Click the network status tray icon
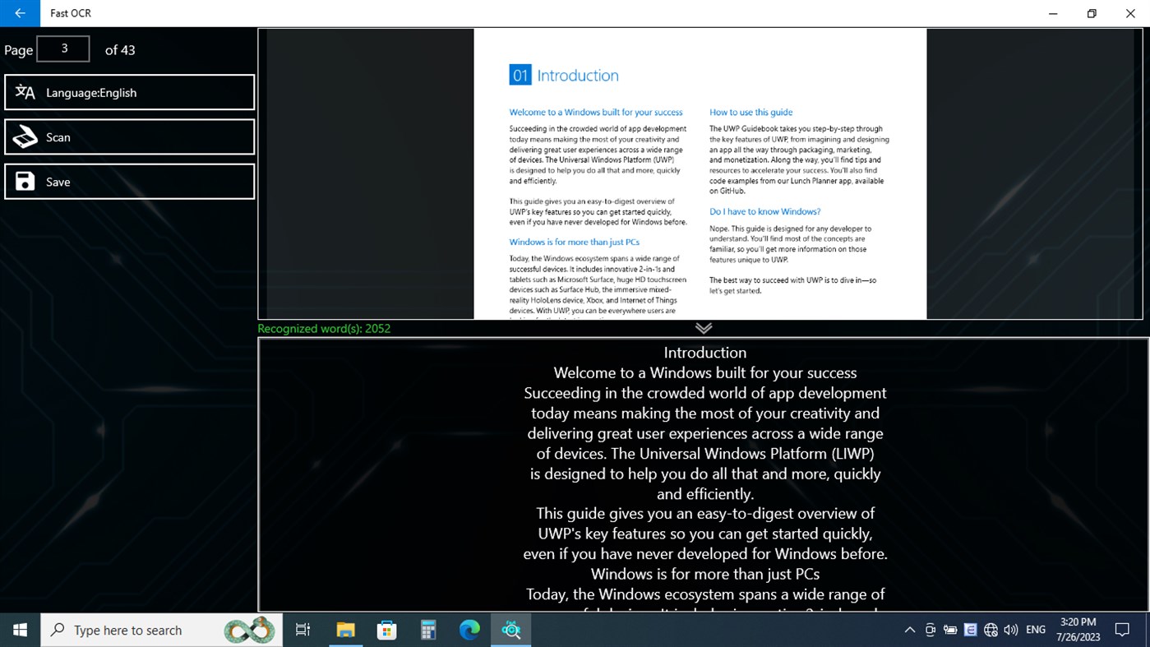Screen dimensions: 1150x647 pos(991,630)
